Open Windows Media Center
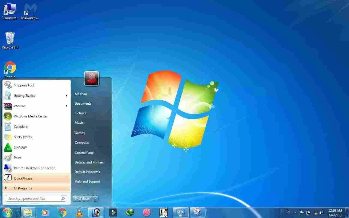This screenshot has height=218, width=349. (x=30, y=116)
